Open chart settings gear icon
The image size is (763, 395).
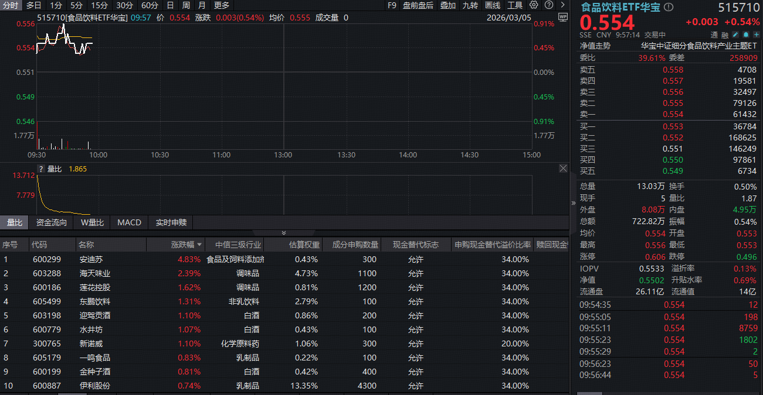(x=534, y=5)
